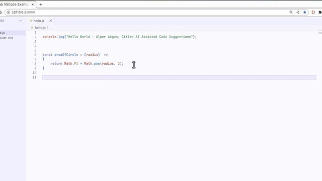Expand the breadcrumb ellipsis segment
The height and width of the screenshot is (181, 322).
(51, 28)
